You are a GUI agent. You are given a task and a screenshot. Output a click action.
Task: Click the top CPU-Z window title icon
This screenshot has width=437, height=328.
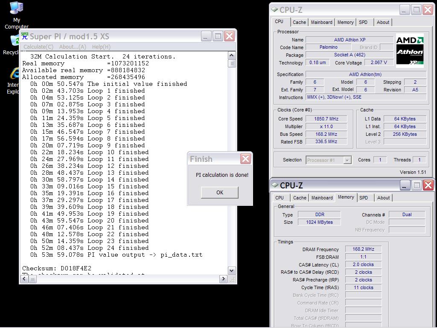274,9
